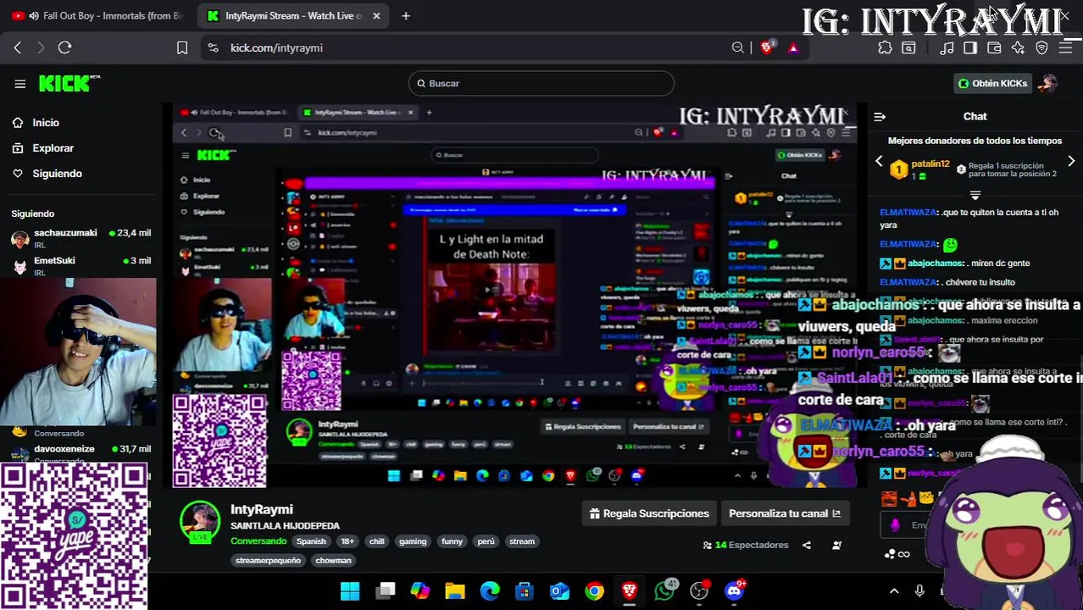Open a new browser tab
This screenshot has height=610, width=1083.
point(405,15)
